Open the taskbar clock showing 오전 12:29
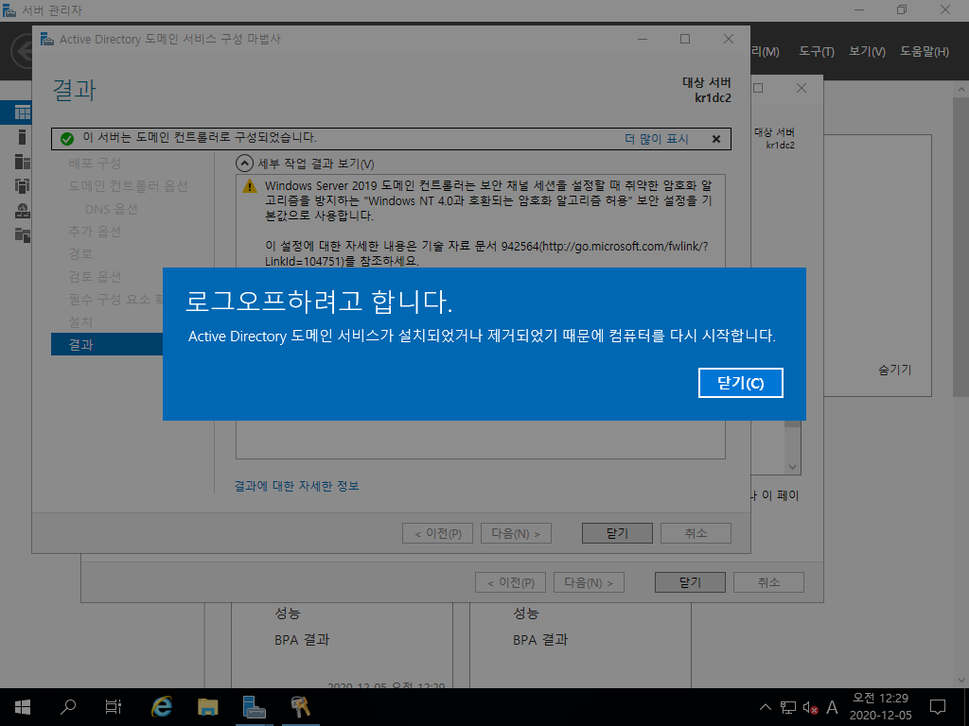Viewport: 969px width, 726px height. click(x=881, y=707)
